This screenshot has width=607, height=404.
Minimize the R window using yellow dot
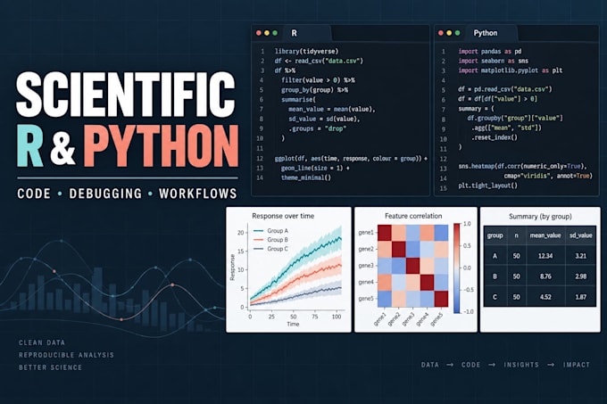click(x=267, y=33)
